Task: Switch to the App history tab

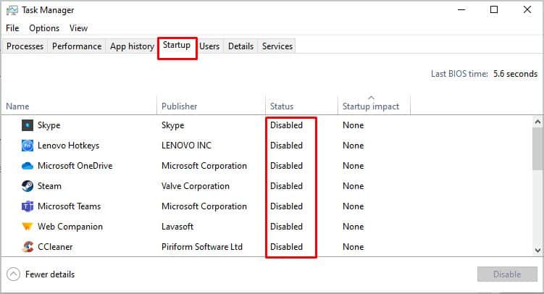Action: (132, 46)
